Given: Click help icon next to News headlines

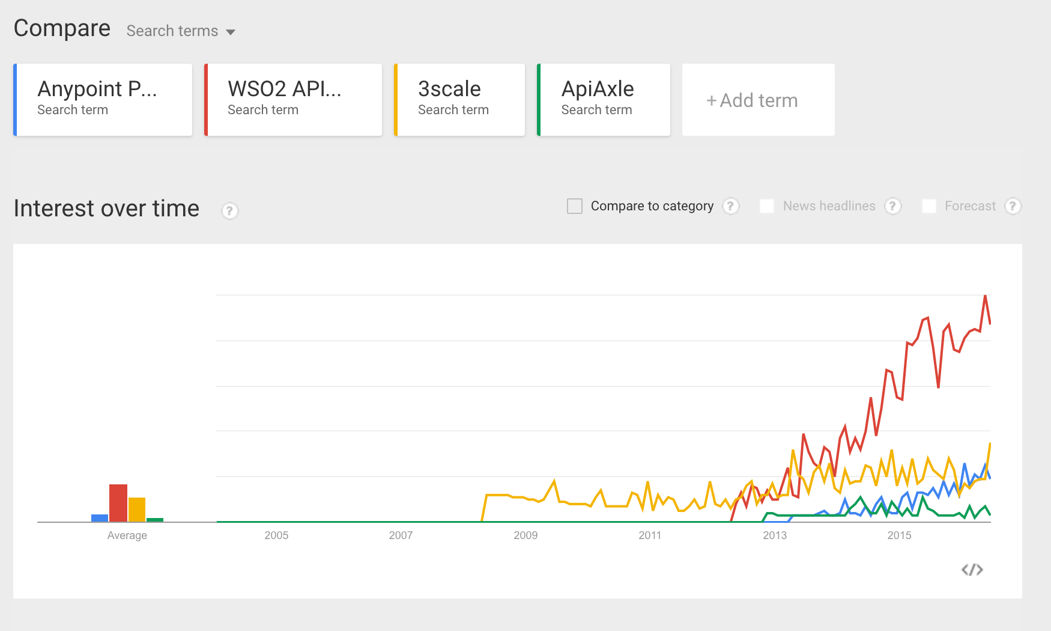Looking at the screenshot, I should 892,206.
